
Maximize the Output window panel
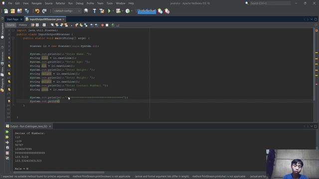coord(316,126)
